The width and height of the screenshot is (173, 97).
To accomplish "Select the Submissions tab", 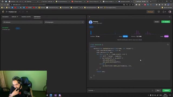I will point(37,17).
